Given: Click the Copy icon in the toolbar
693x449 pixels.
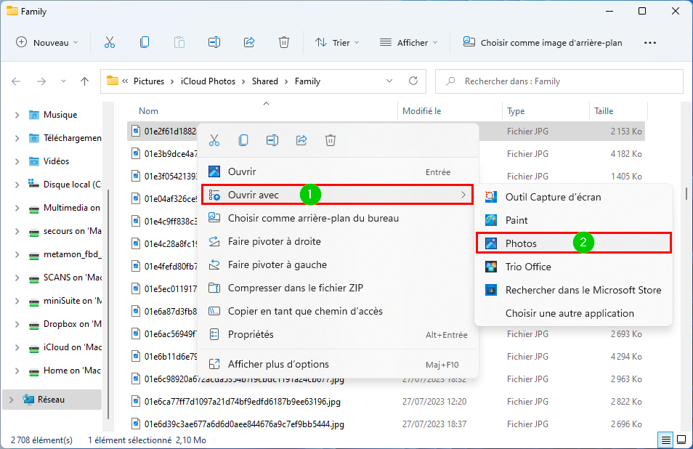Looking at the screenshot, I should 145,42.
